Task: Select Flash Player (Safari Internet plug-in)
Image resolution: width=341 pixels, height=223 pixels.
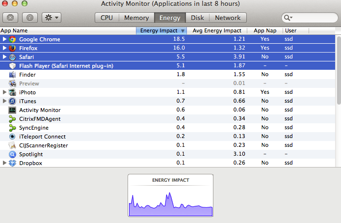Action: tap(66, 66)
